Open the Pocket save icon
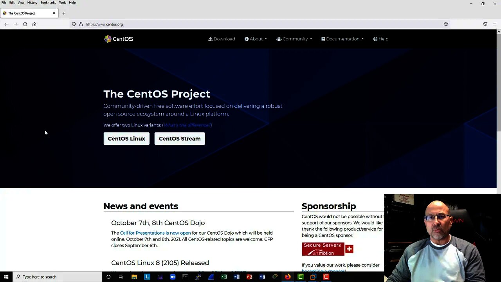Screen dimensions: 501x282 pyautogui.click(x=485, y=24)
